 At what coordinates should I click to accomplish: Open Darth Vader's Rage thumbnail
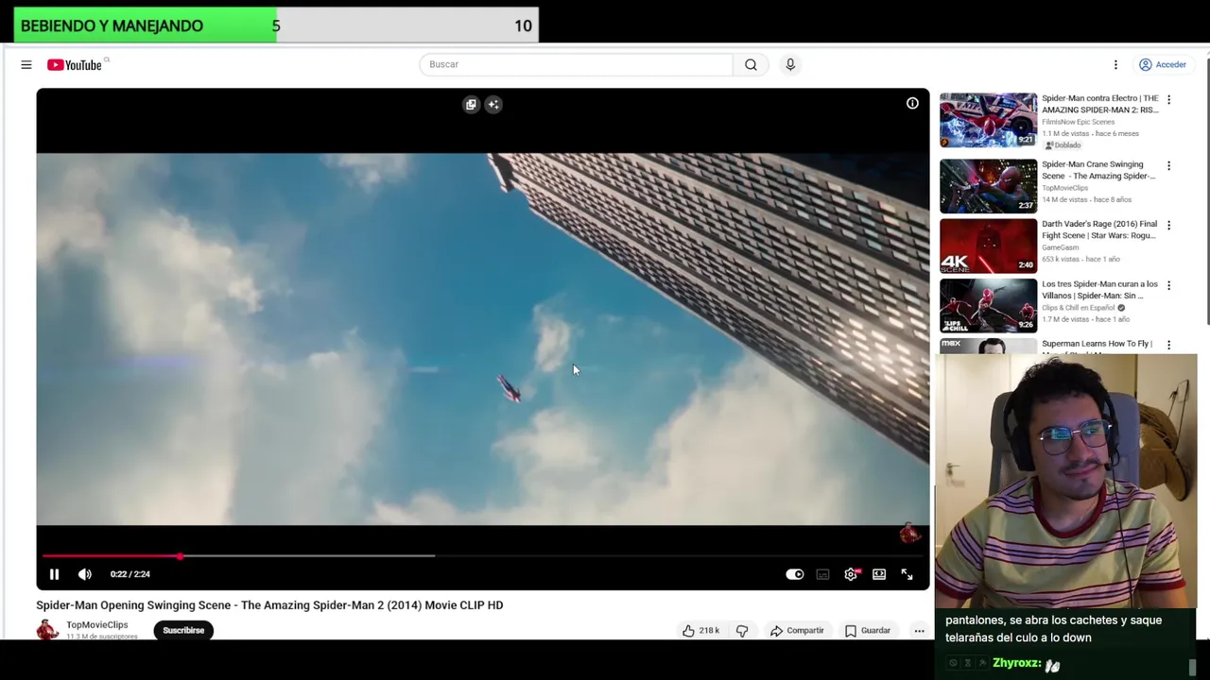[988, 246]
